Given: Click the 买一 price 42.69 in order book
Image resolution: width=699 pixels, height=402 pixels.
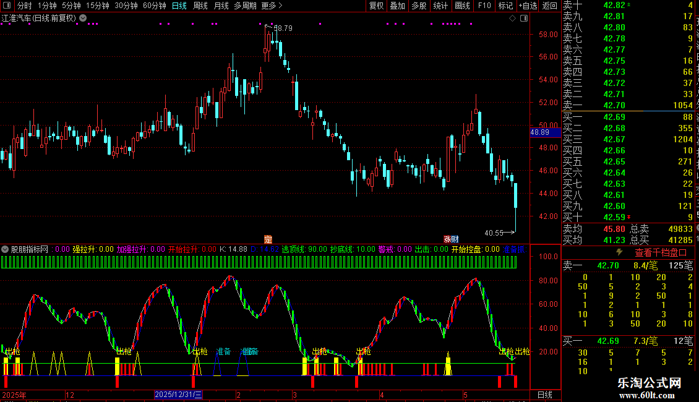Looking at the screenshot, I should (x=614, y=117).
